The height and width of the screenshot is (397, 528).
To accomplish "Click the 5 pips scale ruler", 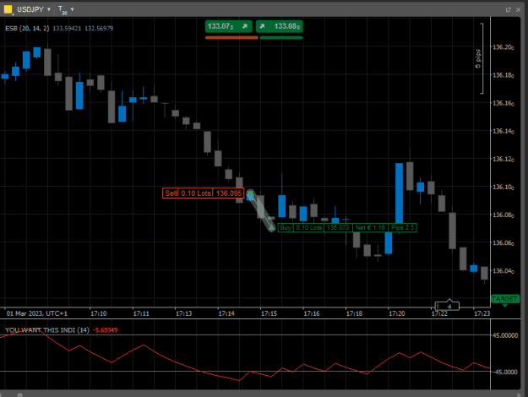I will 481,58.
